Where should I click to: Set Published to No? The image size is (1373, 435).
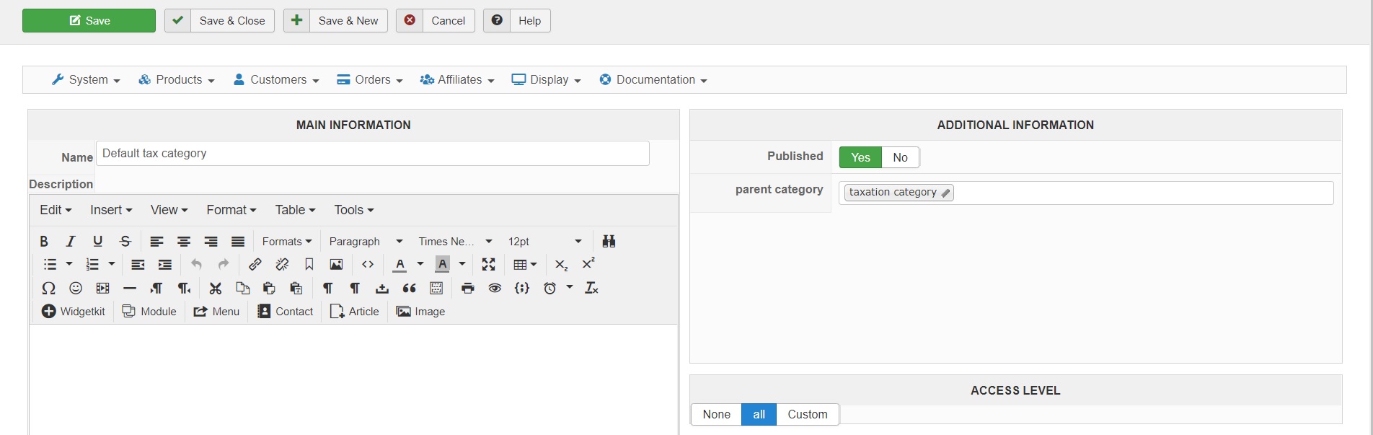[x=900, y=157]
